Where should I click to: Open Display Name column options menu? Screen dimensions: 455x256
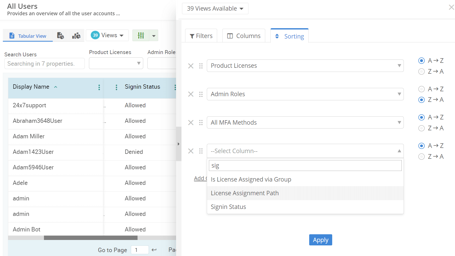[x=99, y=87]
